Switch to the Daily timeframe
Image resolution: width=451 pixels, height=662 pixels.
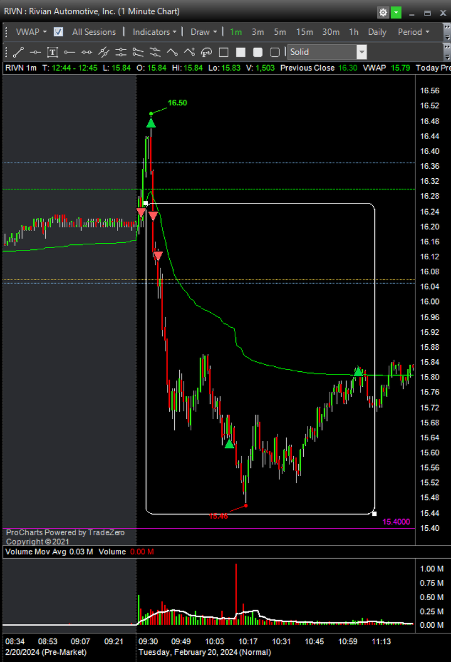377,32
